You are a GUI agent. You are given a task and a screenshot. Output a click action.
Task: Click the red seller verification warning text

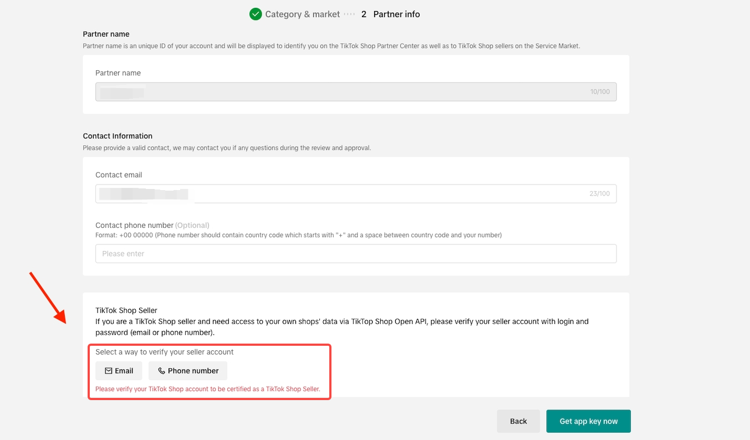pos(208,389)
